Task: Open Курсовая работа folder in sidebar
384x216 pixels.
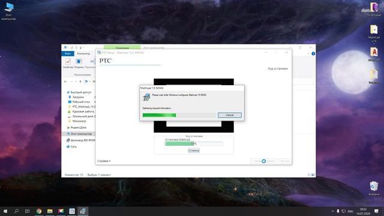Action: [83, 112]
